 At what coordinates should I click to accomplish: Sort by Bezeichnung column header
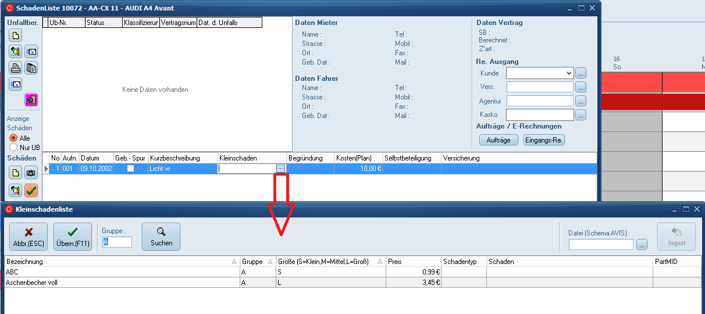click(x=119, y=262)
